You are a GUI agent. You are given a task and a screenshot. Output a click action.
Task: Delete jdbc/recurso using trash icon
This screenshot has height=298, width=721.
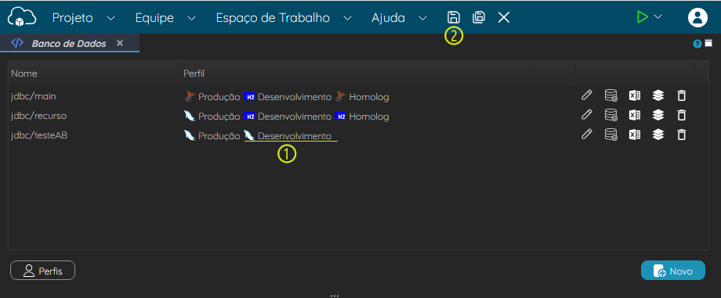tap(682, 115)
